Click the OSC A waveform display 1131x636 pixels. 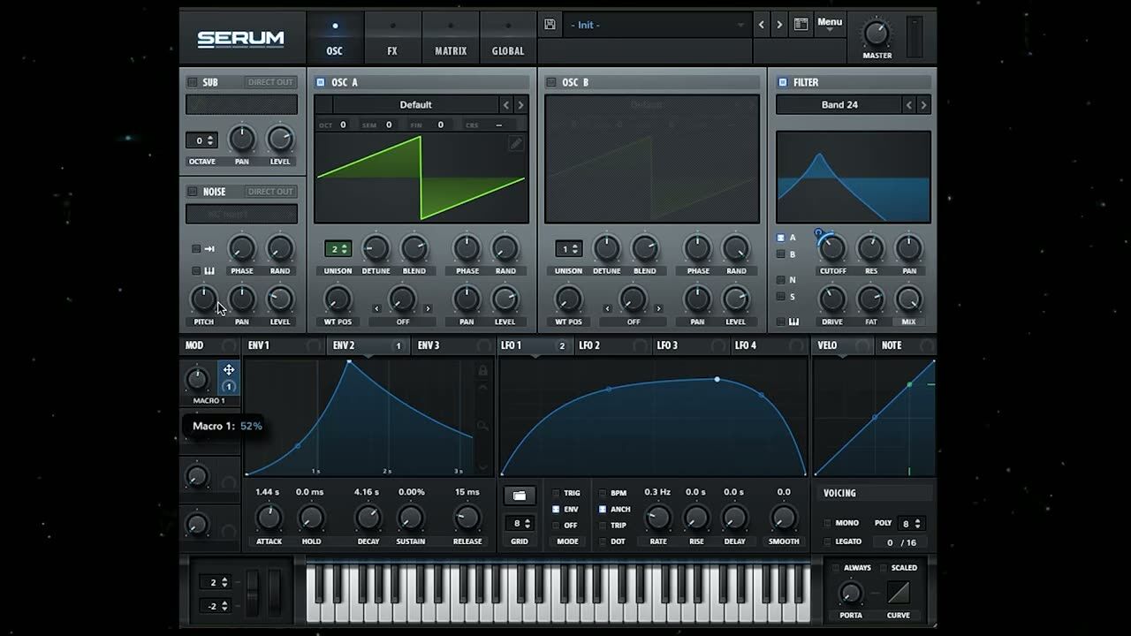pyautogui.click(x=421, y=178)
